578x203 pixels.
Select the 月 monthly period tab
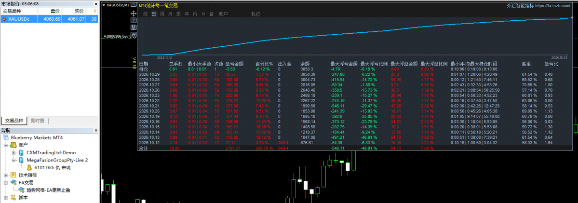[170, 14]
